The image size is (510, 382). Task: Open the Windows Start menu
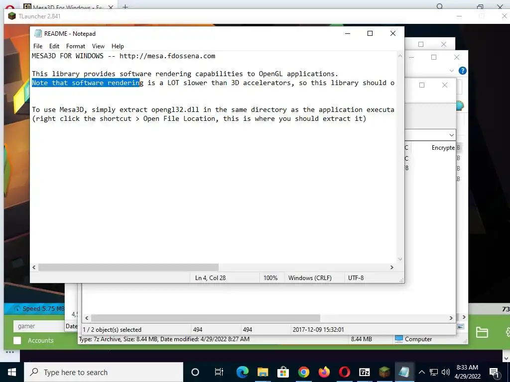12,372
